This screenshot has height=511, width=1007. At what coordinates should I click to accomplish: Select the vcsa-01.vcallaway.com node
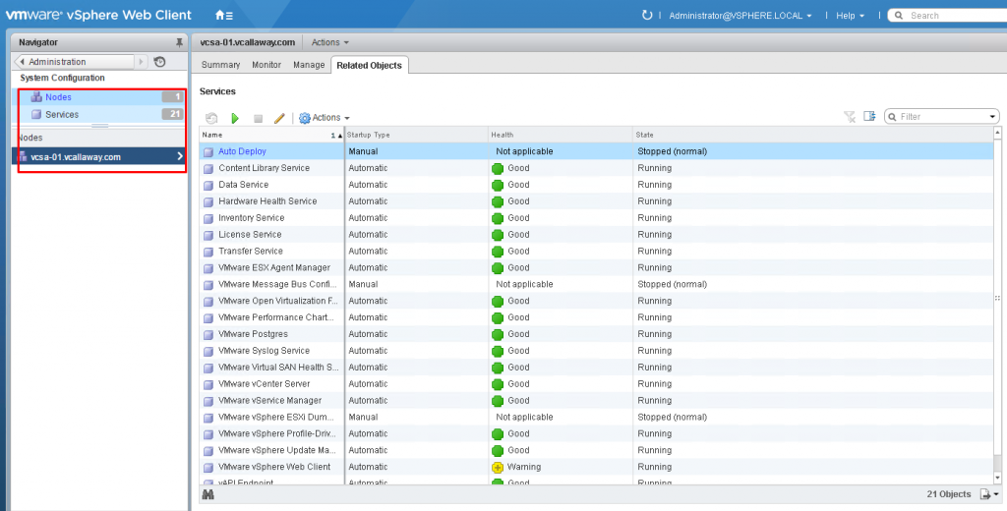pyautogui.click(x=99, y=156)
